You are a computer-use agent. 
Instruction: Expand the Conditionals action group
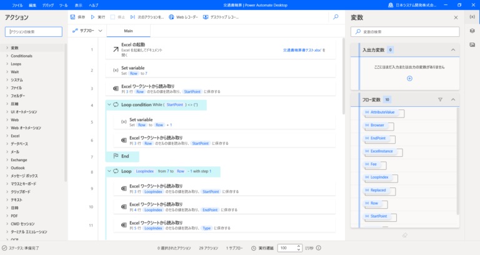pos(7,56)
